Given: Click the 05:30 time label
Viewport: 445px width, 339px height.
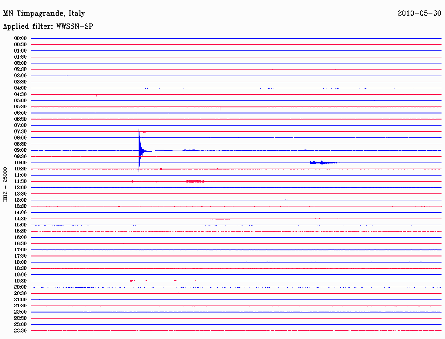Looking at the screenshot, I should [20, 107].
